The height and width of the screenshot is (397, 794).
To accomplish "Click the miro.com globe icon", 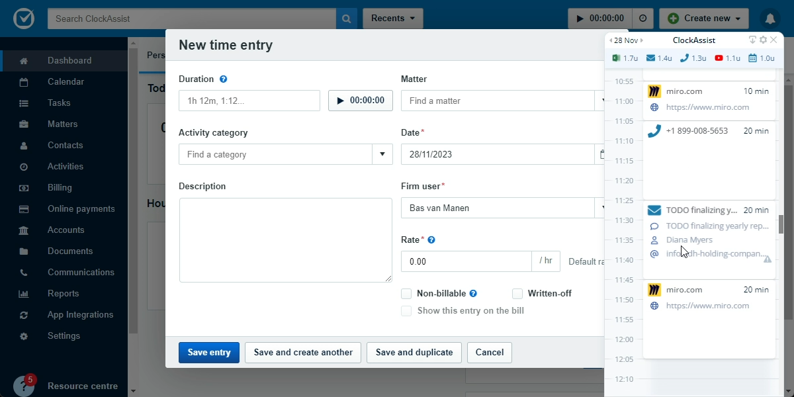I will click(x=654, y=107).
